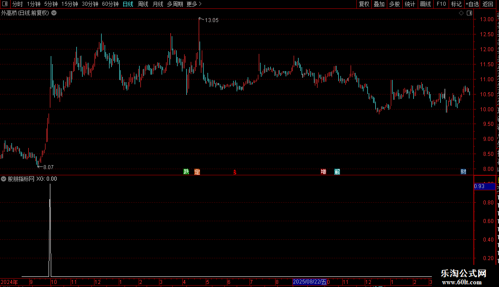Click the 叠加 overlay button
Image resolution: width=499 pixels, height=287 pixels.
tap(379, 4)
